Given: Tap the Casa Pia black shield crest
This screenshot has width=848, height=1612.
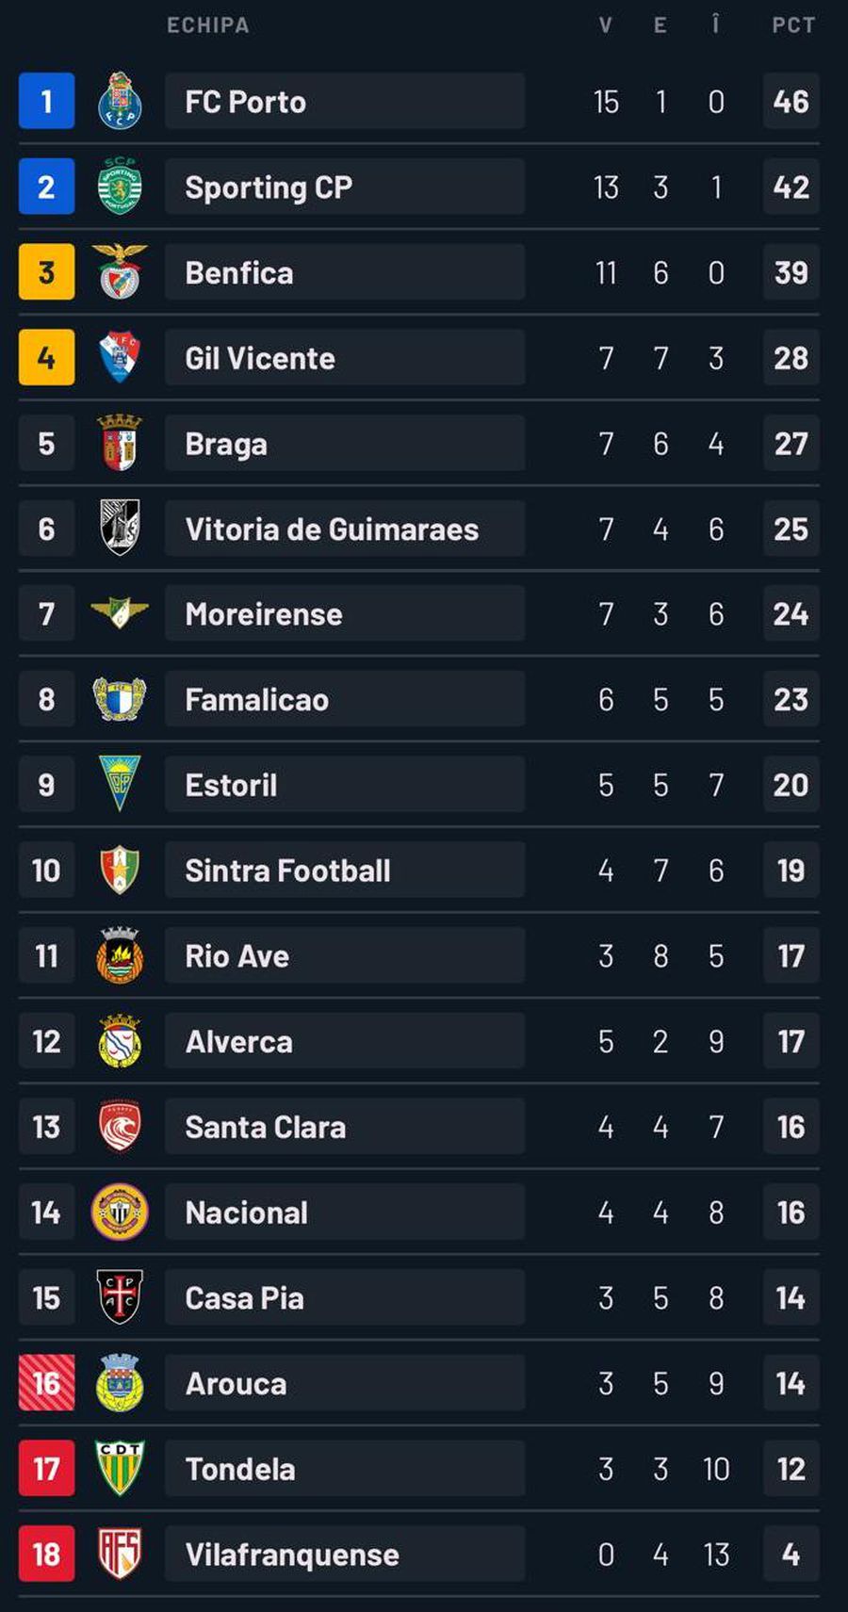Looking at the screenshot, I should (120, 1297).
